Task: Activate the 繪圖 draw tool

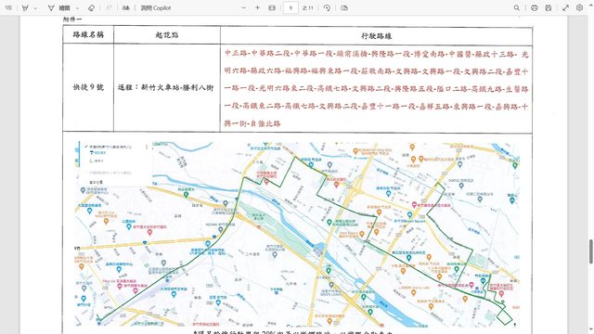Action: [59, 7]
